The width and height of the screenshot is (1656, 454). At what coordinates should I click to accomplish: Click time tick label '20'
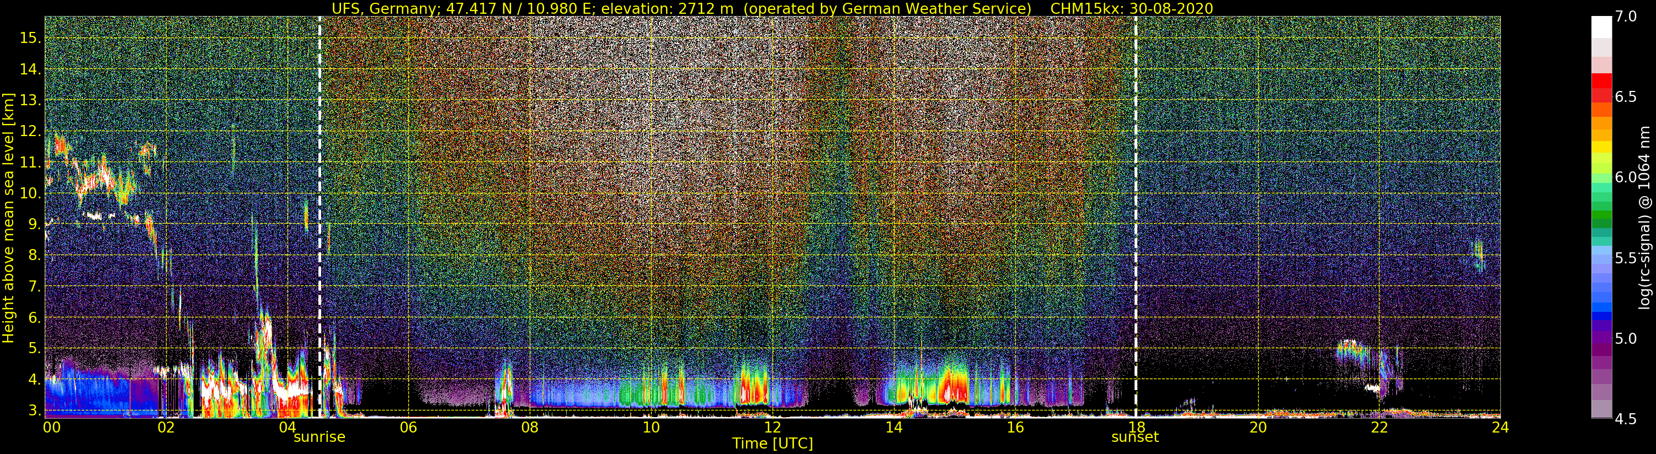click(x=1258, y=428)
